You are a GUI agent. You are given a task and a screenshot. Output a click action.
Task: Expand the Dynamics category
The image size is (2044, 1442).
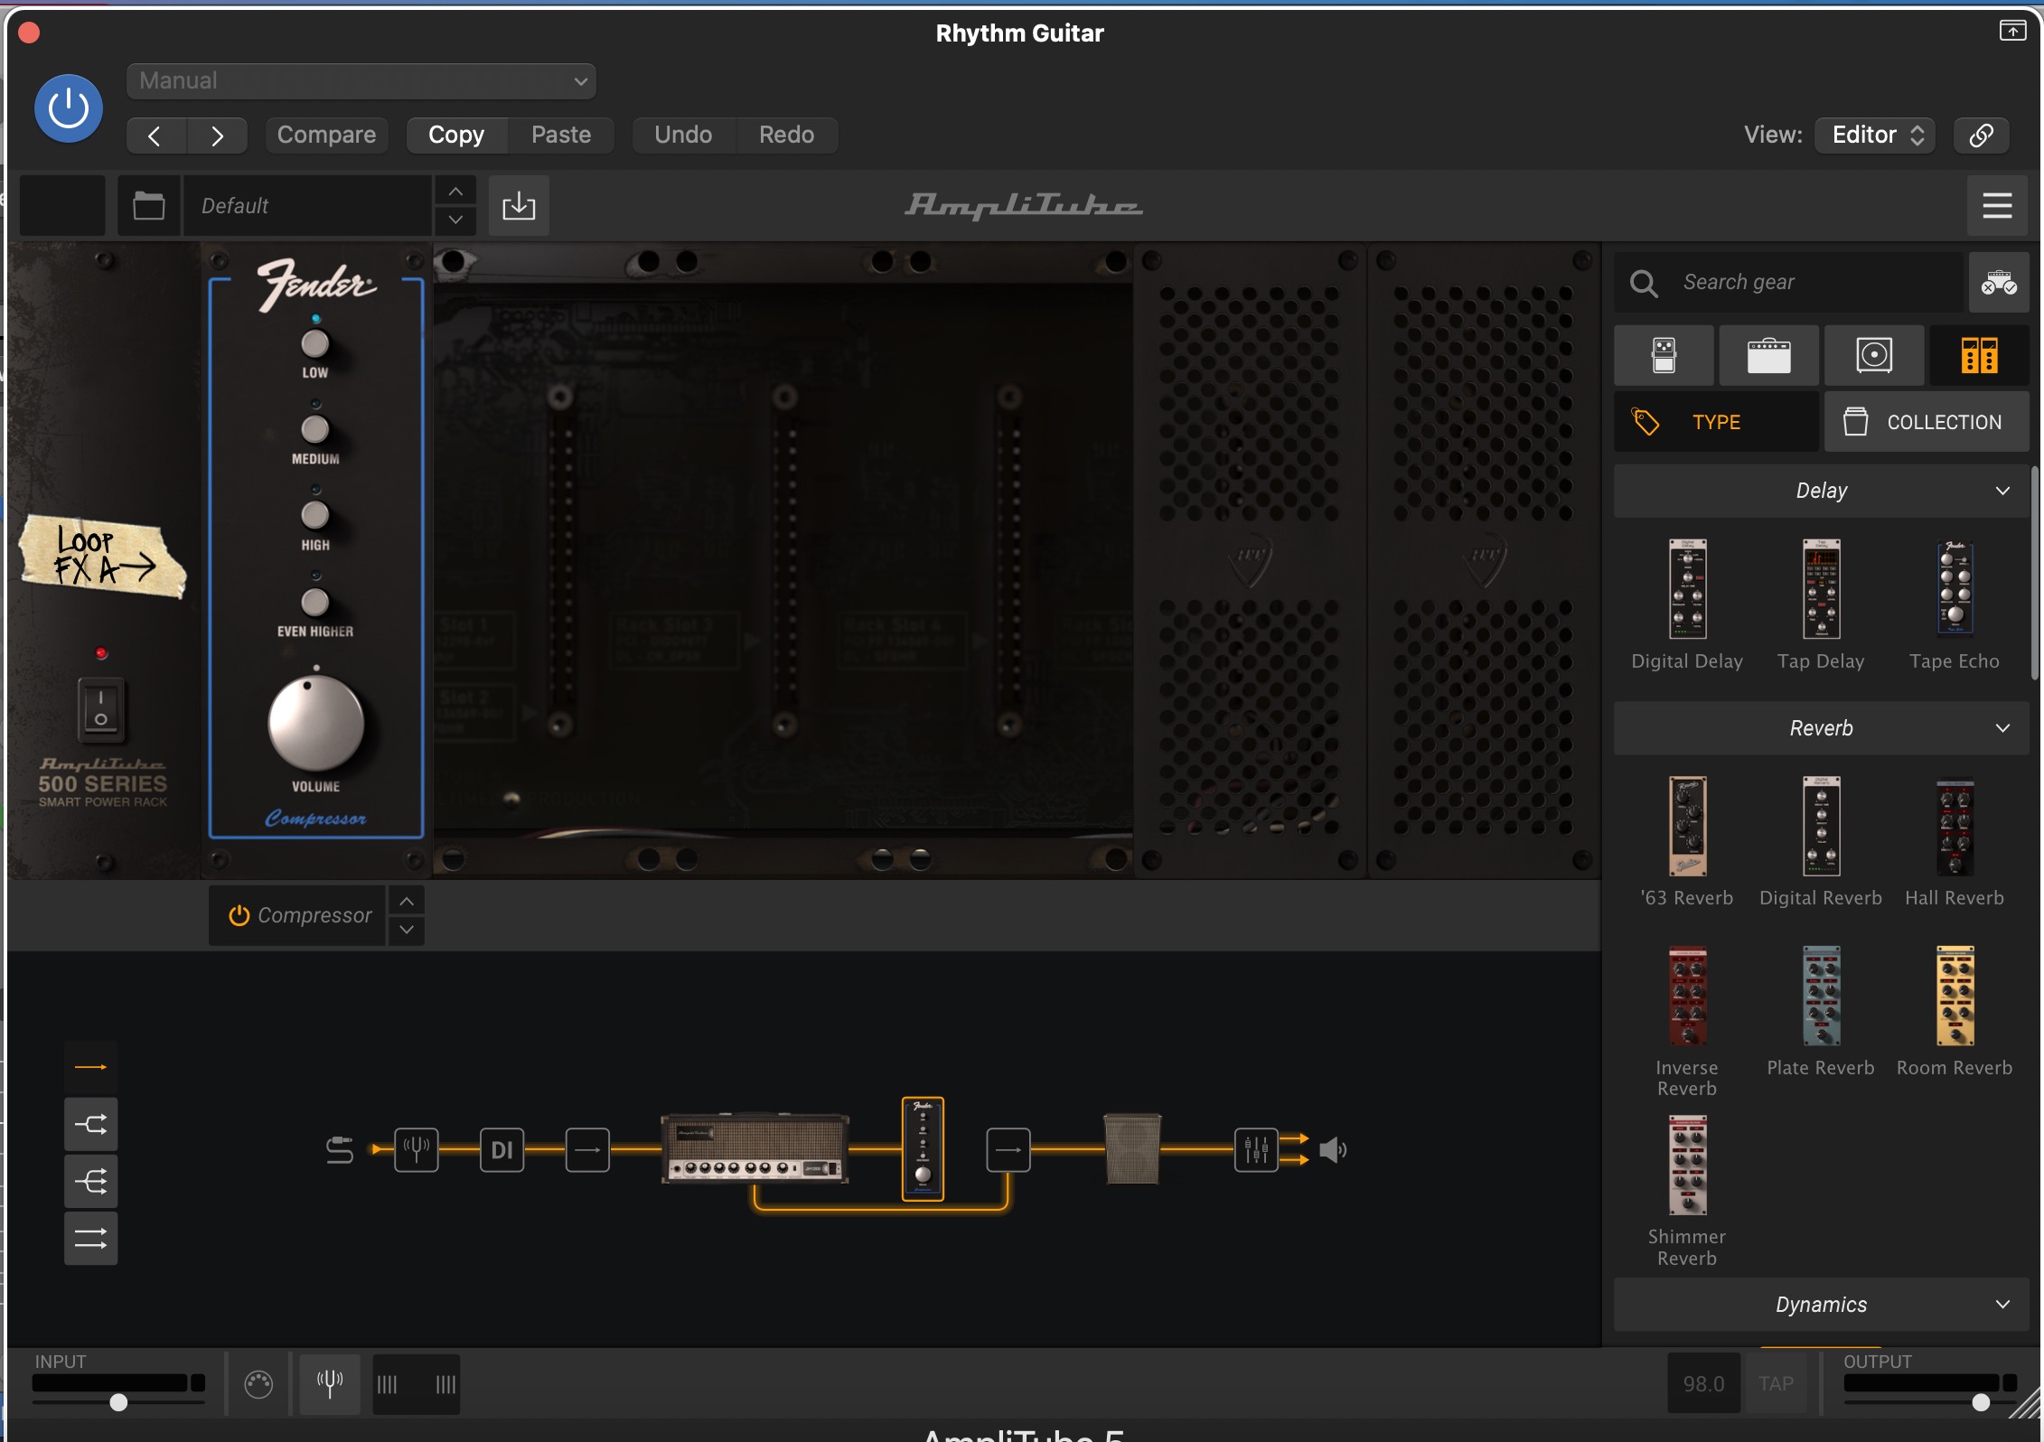(1822, 1305)
